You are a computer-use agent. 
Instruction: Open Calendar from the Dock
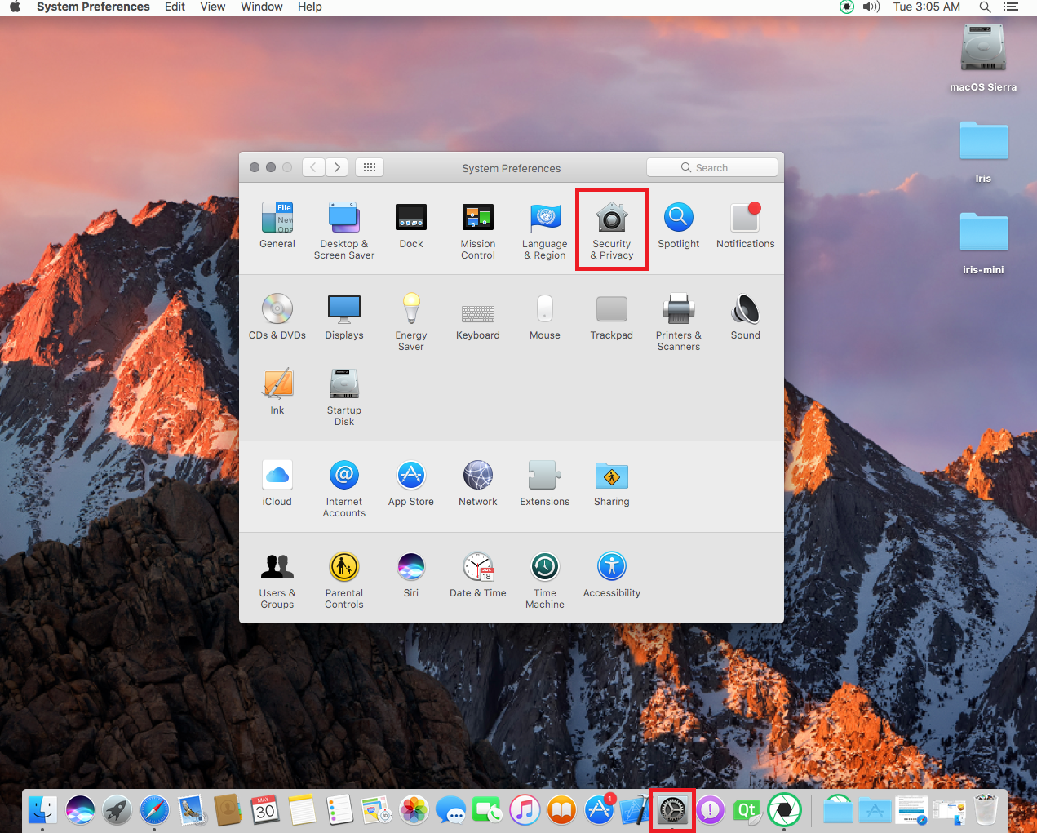[265, 810]
